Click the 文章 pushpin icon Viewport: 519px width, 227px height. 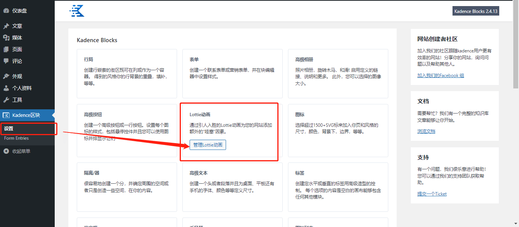point(6,26)
